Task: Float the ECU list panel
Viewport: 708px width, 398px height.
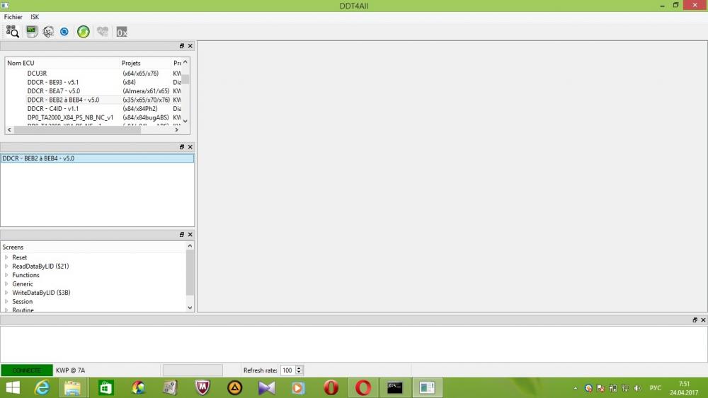Action: tap(182, 46)
